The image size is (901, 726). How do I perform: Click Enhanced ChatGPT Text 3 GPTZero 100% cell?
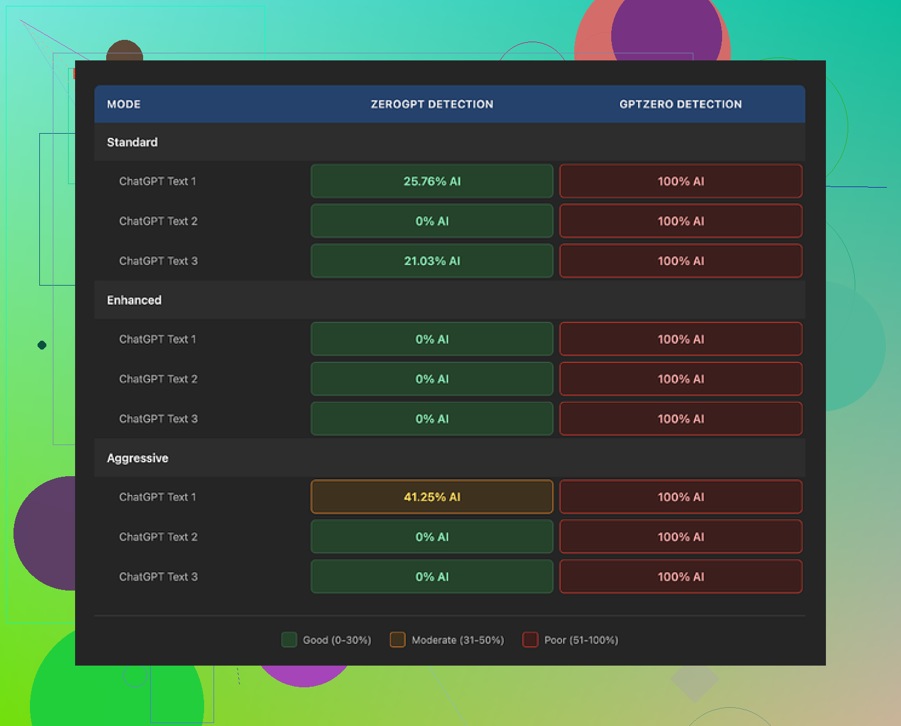click(x=680, y=419)
